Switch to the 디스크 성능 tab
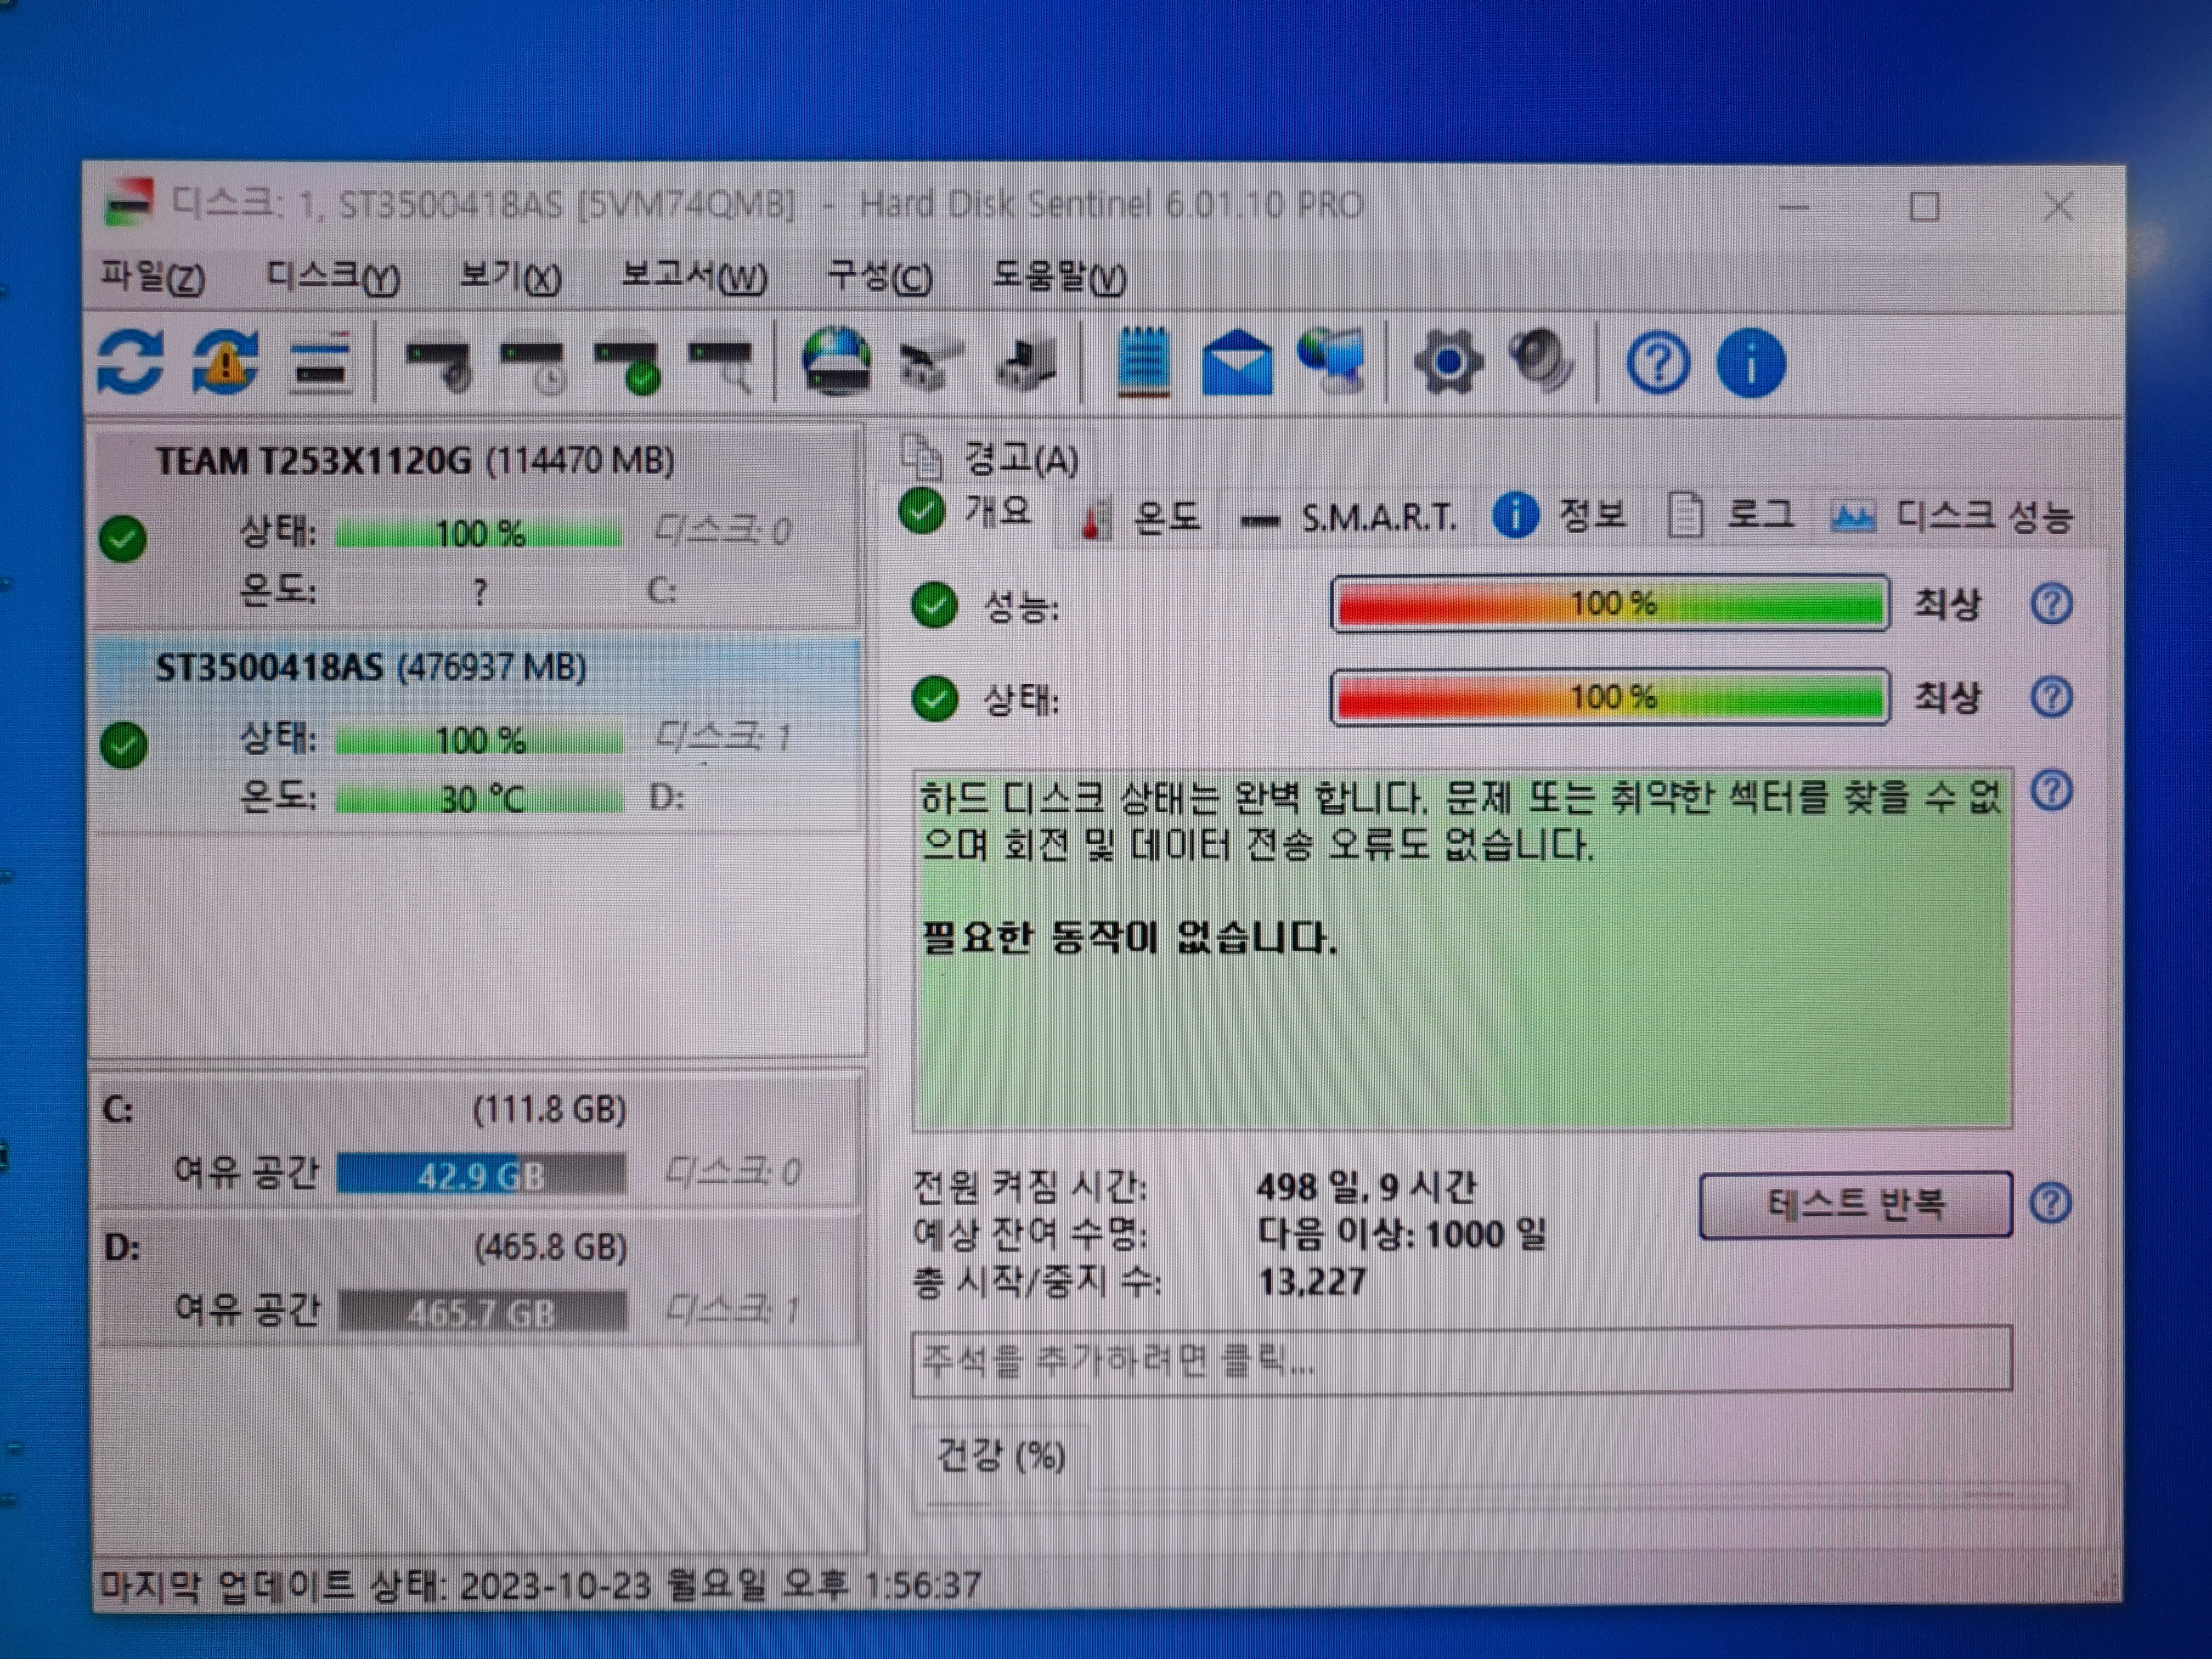The image size is (2212, 1659). tap(1953, 516)
